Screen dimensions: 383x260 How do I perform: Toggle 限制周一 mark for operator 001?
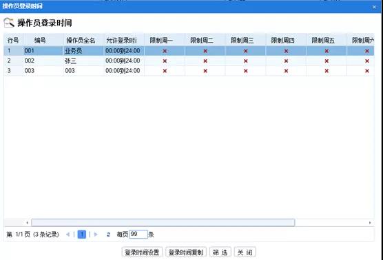(x=165, y=51)
